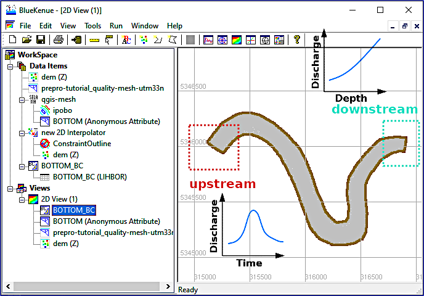Open the Window menu

tap(145, 26)
